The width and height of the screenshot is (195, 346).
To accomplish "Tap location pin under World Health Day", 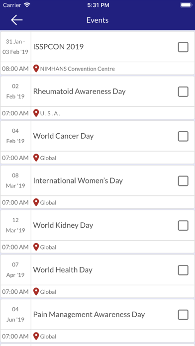I will pos(36,291).
